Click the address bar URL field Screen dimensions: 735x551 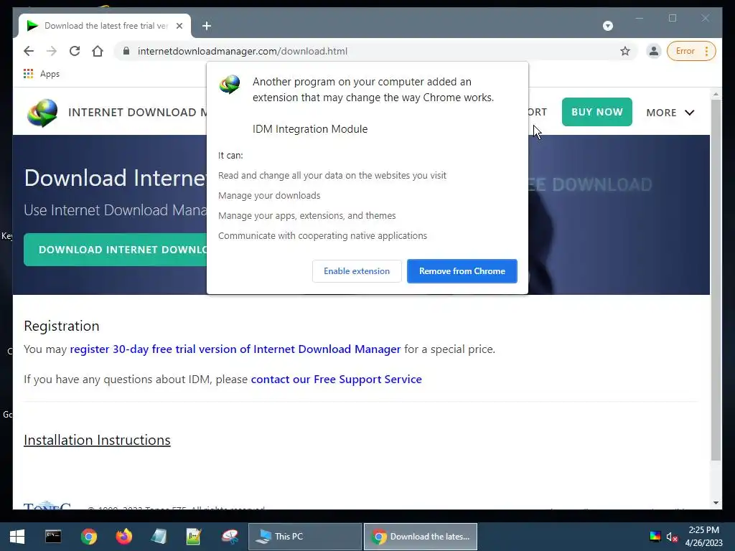[375, 51]
